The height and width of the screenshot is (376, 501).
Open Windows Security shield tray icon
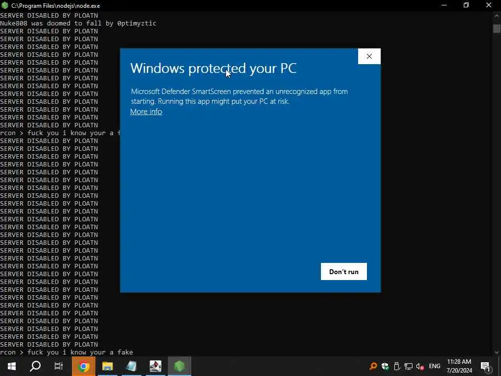(x=385, y=366)
